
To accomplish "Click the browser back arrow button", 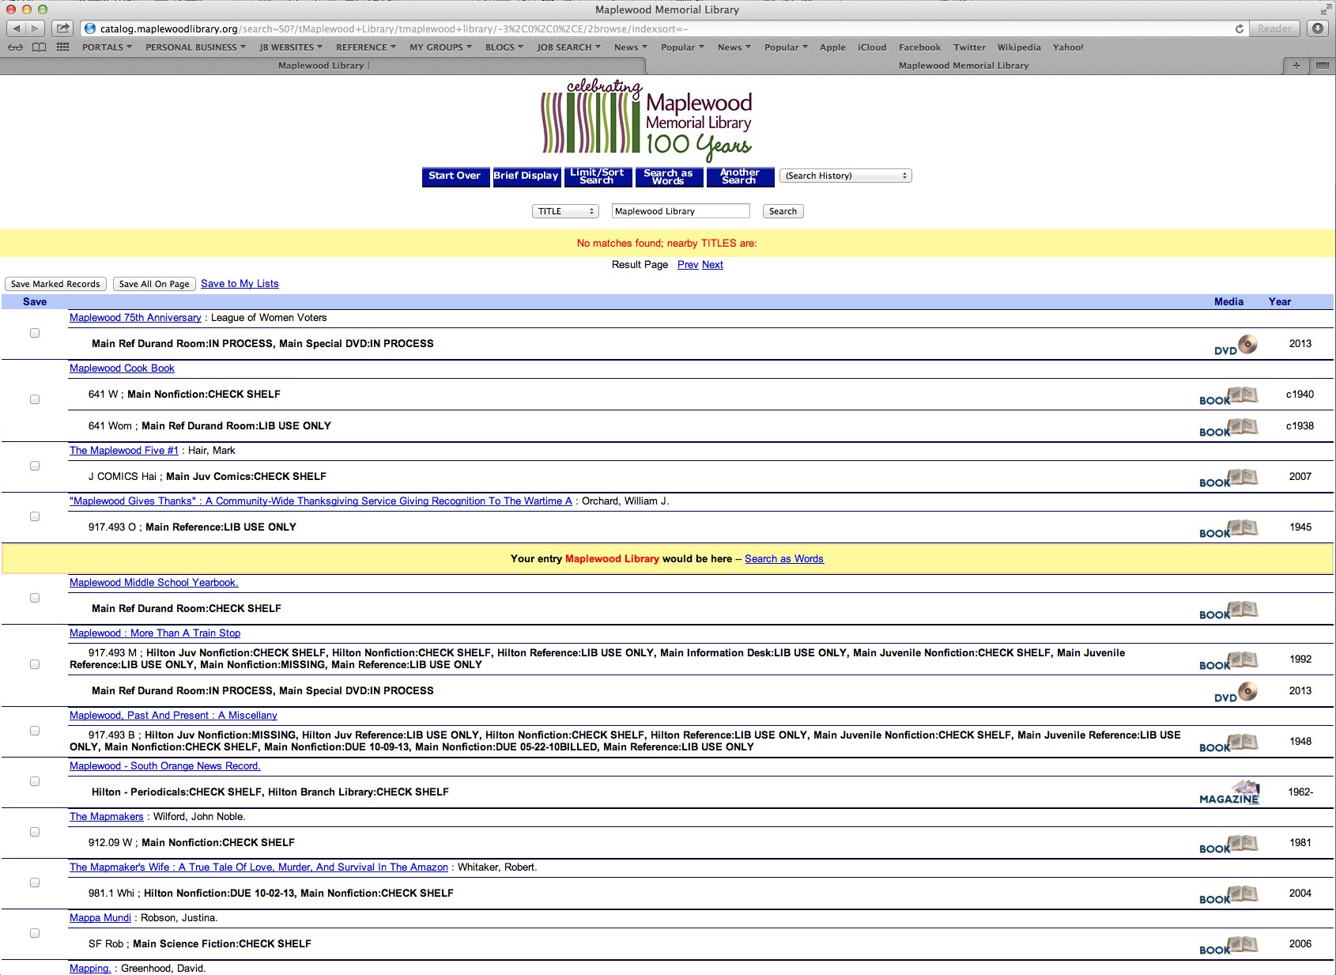I will tap(17, 28).
